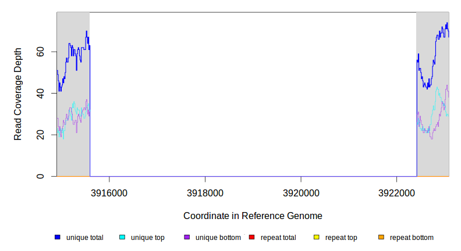Click the 40 y-axis tick label
Image resolution: width=461 pixels, height=251 pixels.
coord(40,93)
